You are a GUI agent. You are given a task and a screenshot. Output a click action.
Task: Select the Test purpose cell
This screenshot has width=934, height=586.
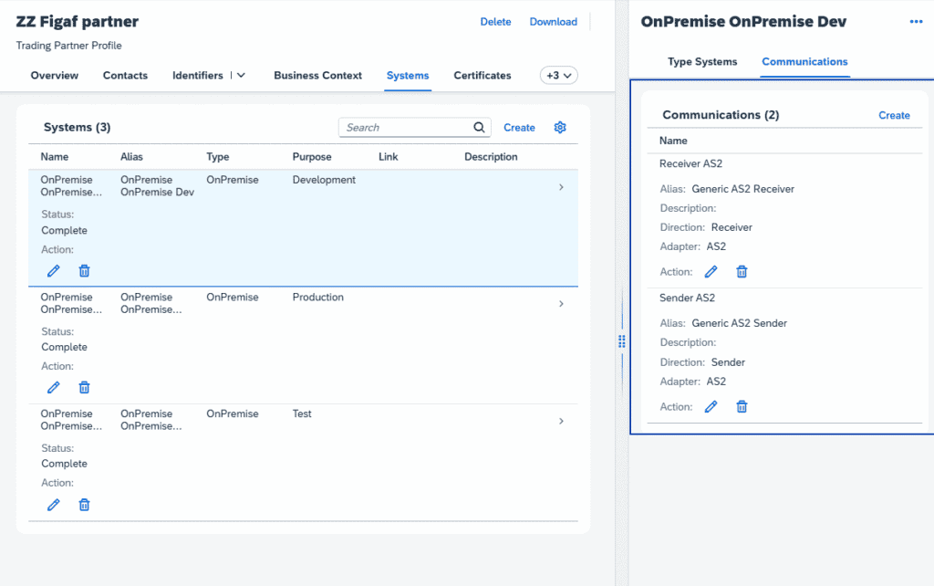pos(301,413)
